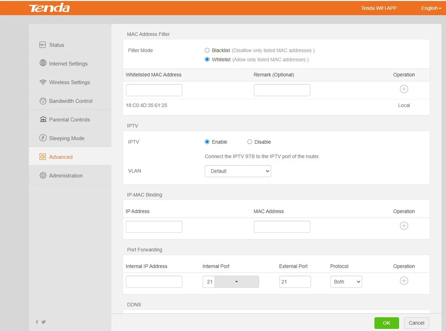Click the Administration gear icon
This screenshot has height=331, width=446.
pyautogui.click(x=43, y=175)
